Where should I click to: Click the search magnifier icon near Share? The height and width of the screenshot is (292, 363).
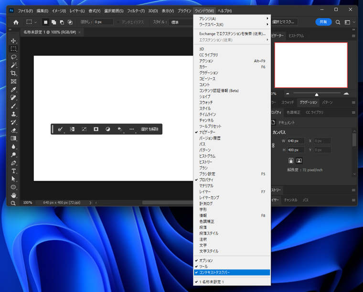pyautogui.click(x=338, y=22)
